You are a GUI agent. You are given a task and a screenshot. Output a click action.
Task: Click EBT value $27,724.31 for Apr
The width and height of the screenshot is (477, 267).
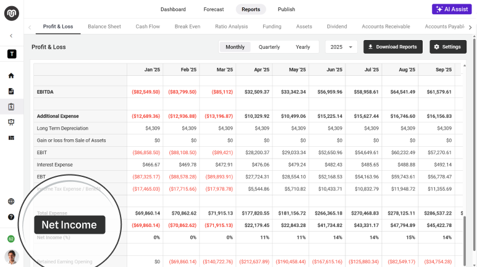click(x=257, y=177)
